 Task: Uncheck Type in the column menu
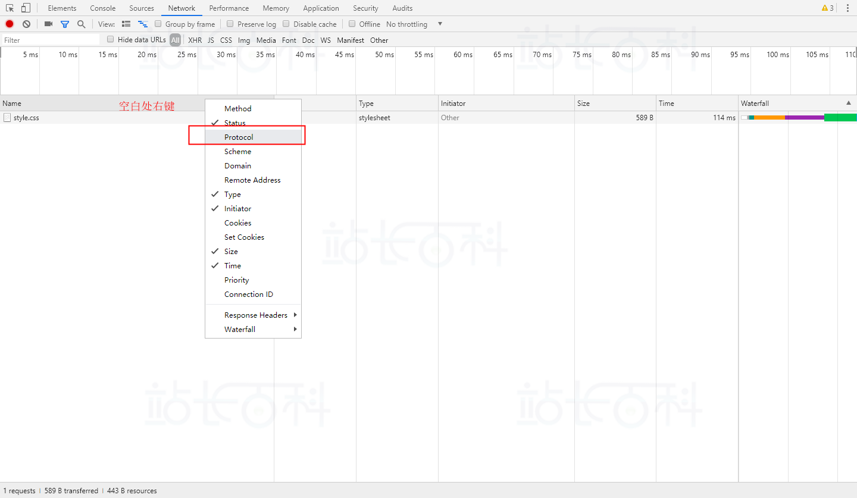[253, 195]
